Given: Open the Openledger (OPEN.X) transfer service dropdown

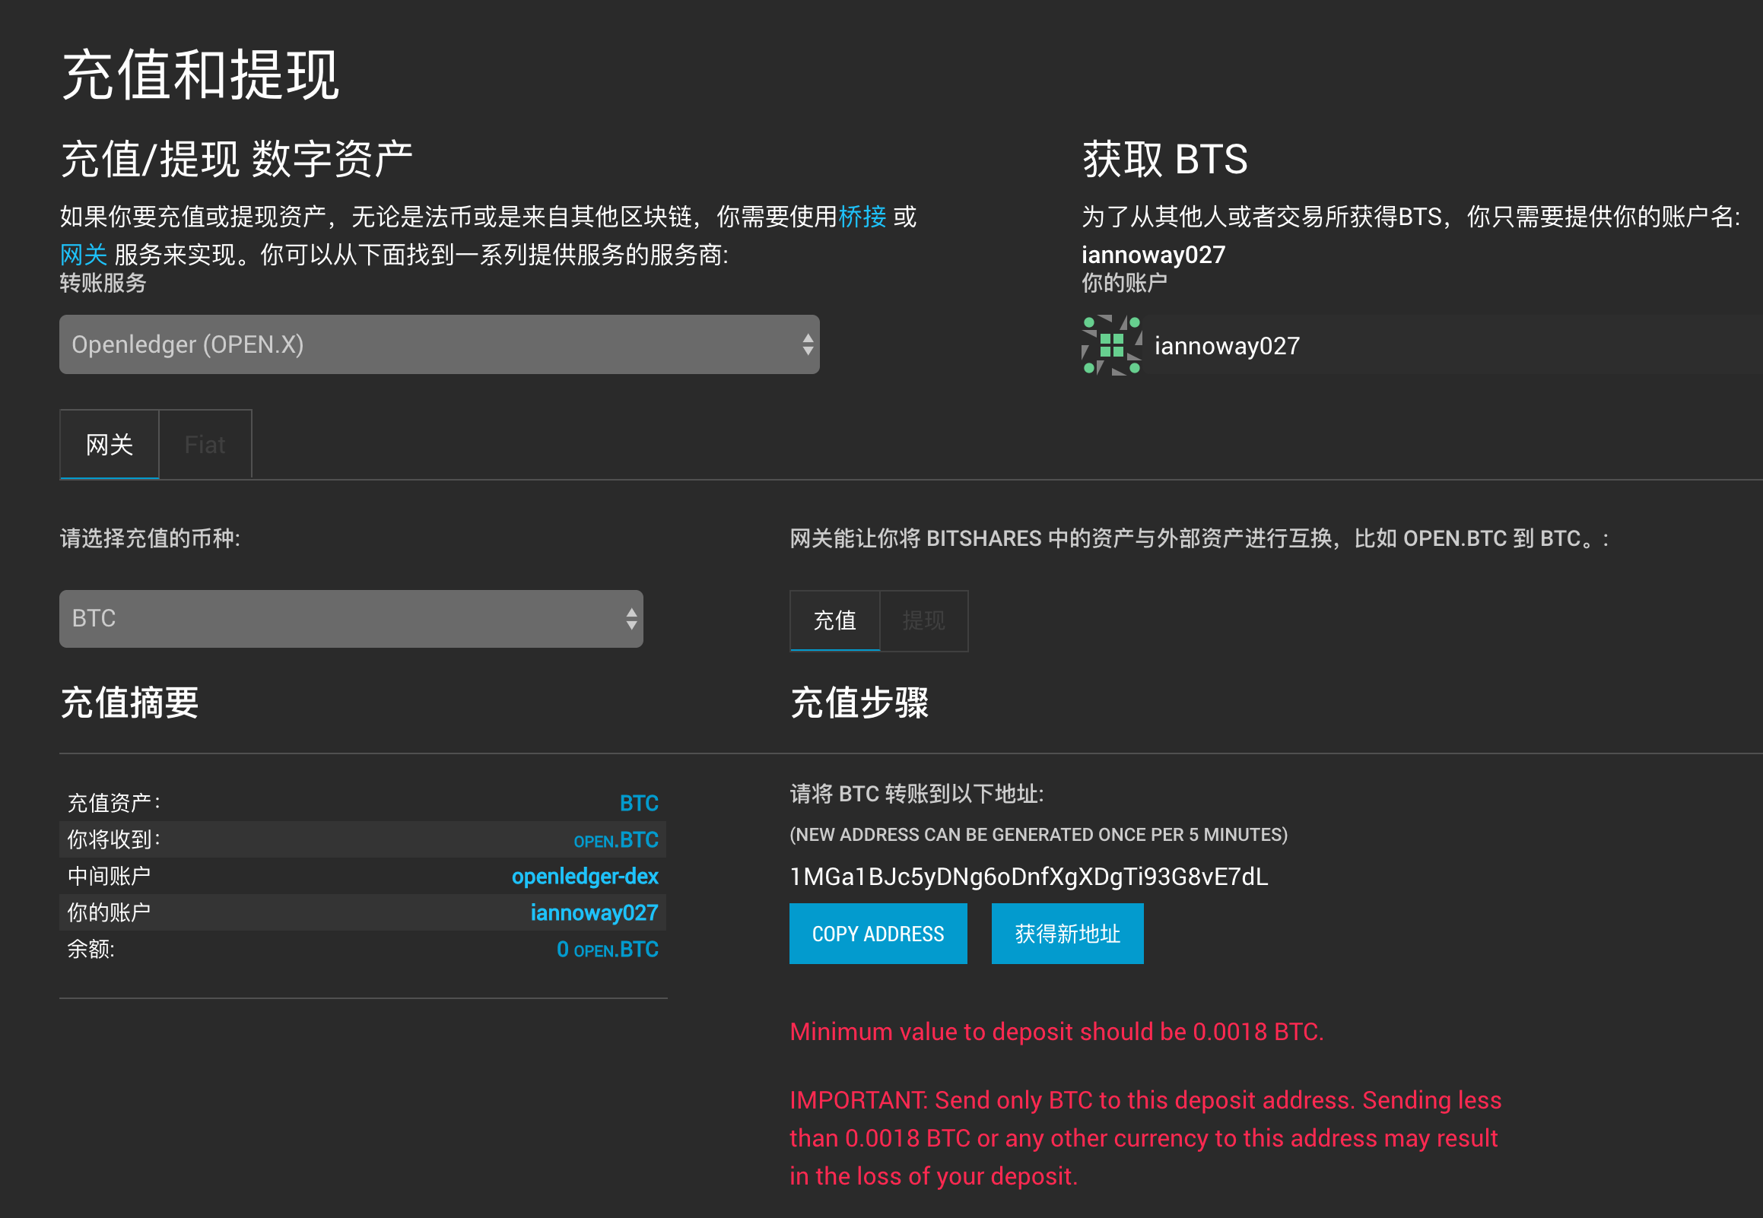Looking at the screenshot, I should tap(427, 345).
